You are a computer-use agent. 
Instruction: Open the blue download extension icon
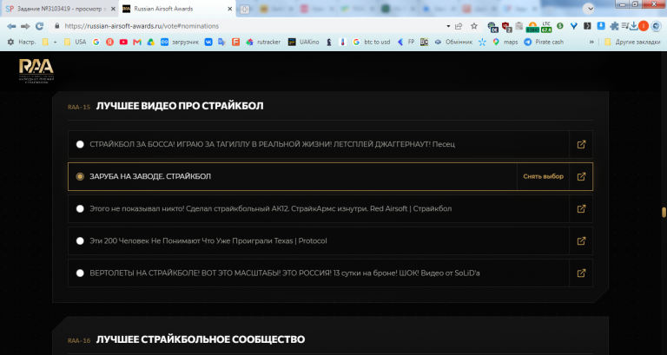pos(601,26)
